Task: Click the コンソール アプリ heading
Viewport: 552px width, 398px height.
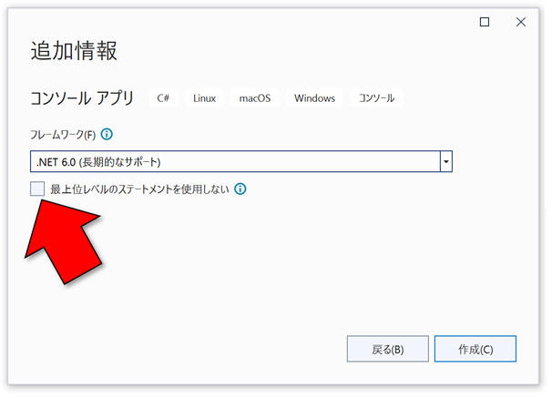Action: point(82,97)
